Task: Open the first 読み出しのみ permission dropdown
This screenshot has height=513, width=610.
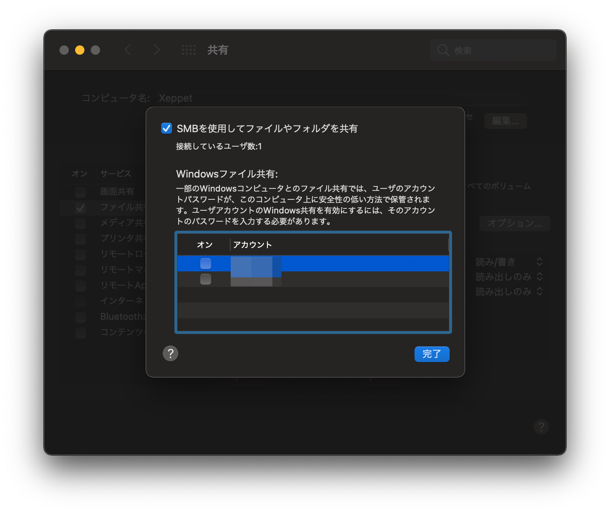Action: (509, 277)
